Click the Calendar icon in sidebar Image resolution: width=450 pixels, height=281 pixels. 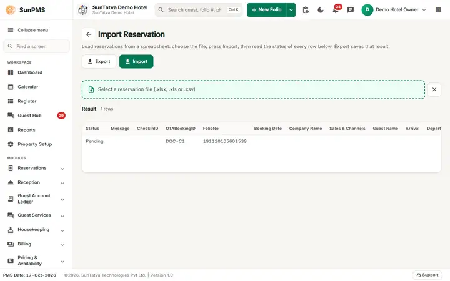pos(11,87)
